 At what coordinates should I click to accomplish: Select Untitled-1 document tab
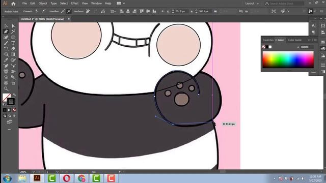42,19
